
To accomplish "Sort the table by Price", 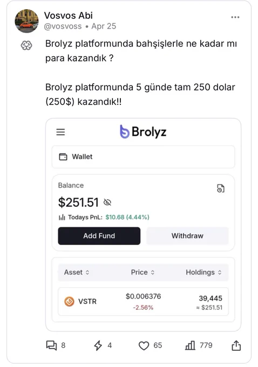I will (142, 272).
